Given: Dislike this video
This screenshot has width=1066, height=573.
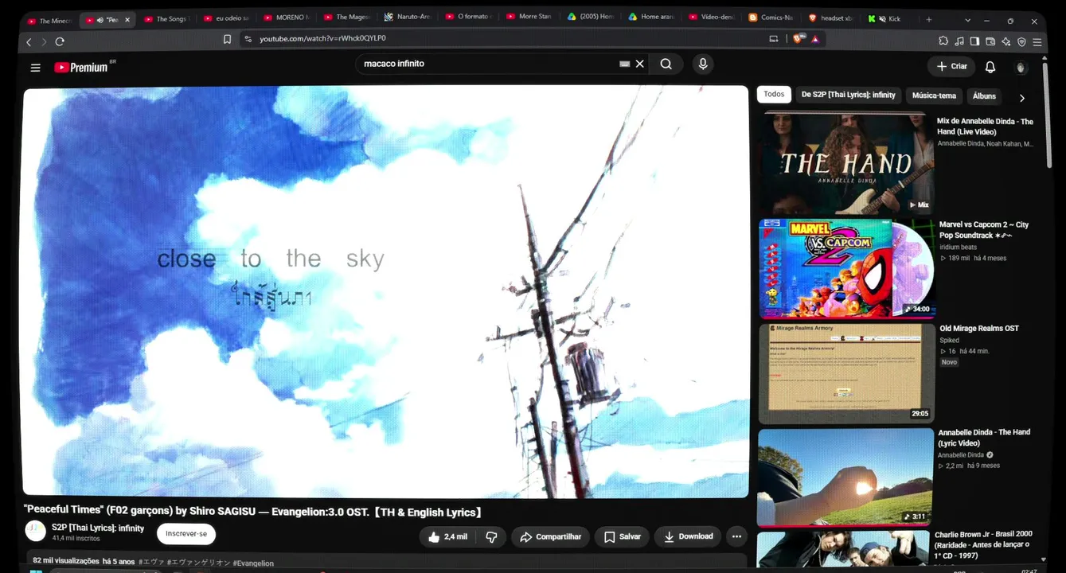Looking at the screenshot, I should pos(490,536).
